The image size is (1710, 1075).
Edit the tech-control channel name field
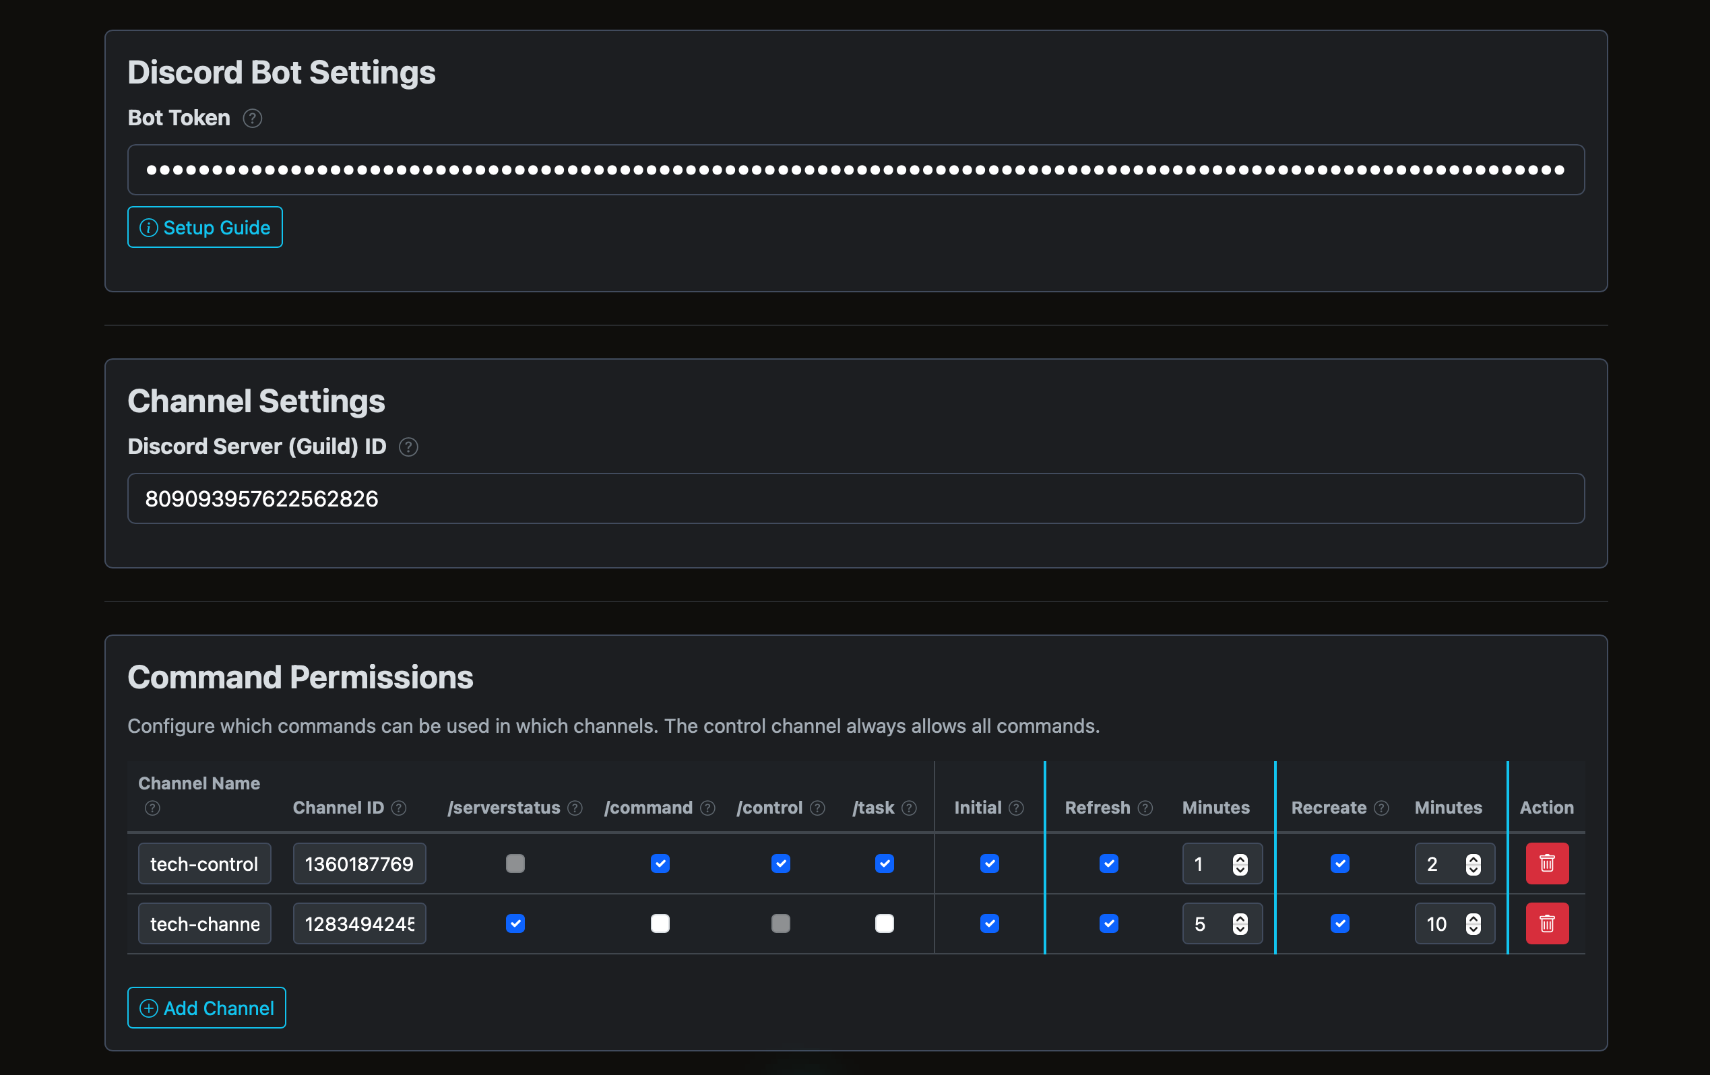(x=205, y=864)
